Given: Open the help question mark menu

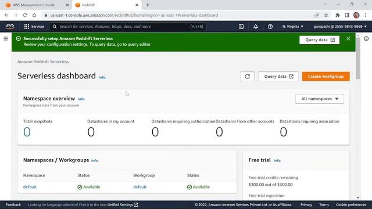Looking at the screenshot, I should (x=270, y=27).
